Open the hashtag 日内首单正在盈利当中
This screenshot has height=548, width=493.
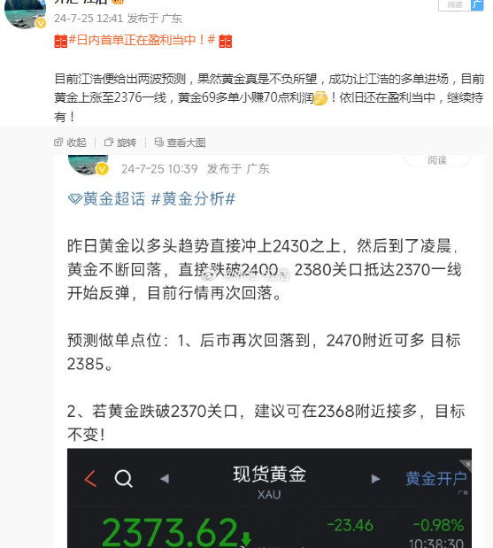[x=142, y=40]
